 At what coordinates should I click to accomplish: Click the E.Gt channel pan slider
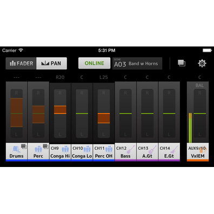click(x=169, y=113)
